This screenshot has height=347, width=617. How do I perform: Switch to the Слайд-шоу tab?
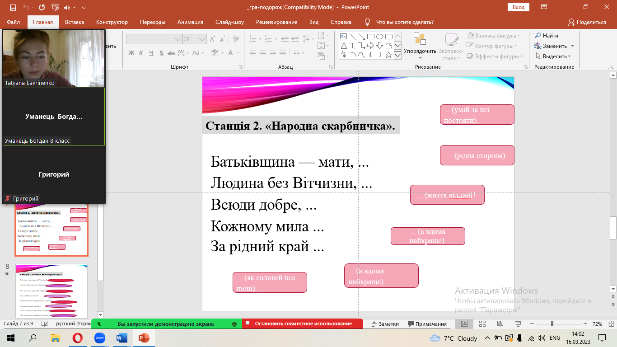(x=229, y=22)
